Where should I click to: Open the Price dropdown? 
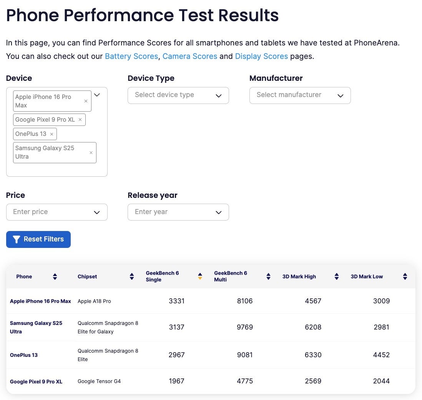coord(56,212)
